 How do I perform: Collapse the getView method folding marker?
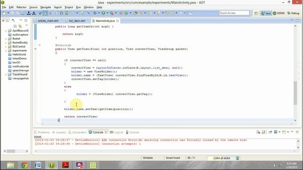[39, 45]
